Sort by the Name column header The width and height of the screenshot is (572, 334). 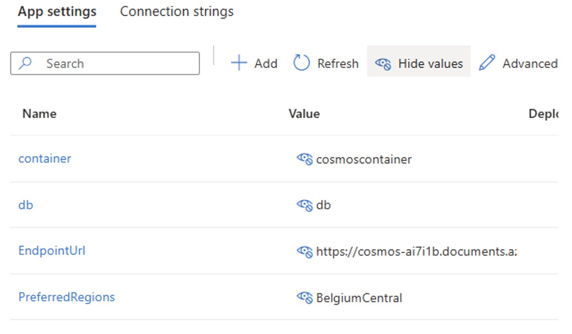pos(39,114)
